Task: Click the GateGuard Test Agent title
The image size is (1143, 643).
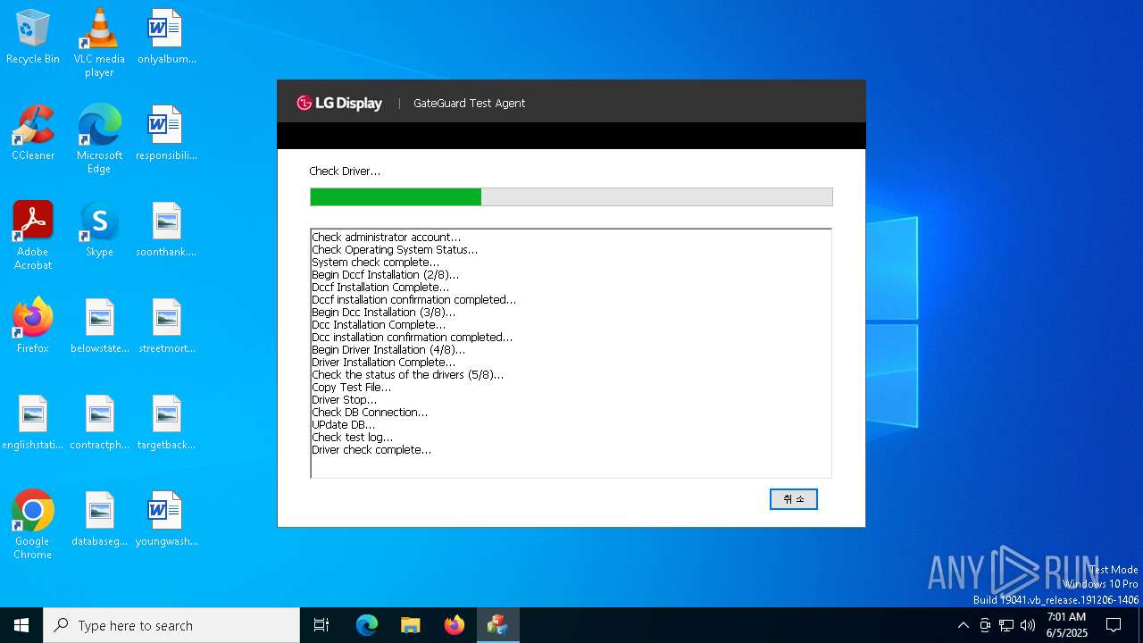Action: 469,103
